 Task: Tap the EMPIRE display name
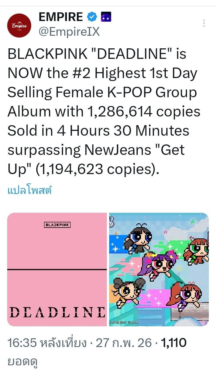61,17
